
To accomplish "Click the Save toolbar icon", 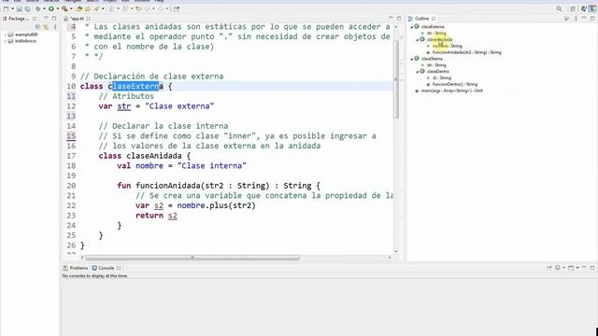I will tap(19, 8).
